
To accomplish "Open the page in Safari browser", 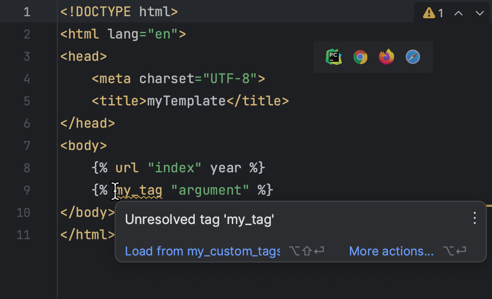I will point(412,57).
